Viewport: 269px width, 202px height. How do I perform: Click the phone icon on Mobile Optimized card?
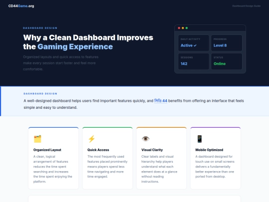[200, 139]
